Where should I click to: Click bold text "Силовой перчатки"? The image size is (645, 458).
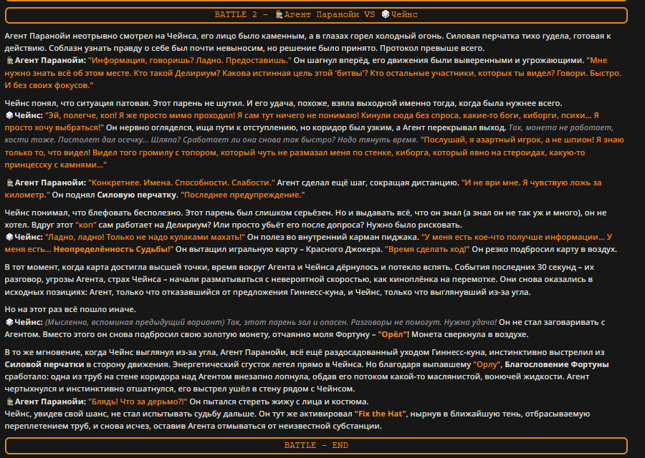pyautogui.click(x=44, y=364)
